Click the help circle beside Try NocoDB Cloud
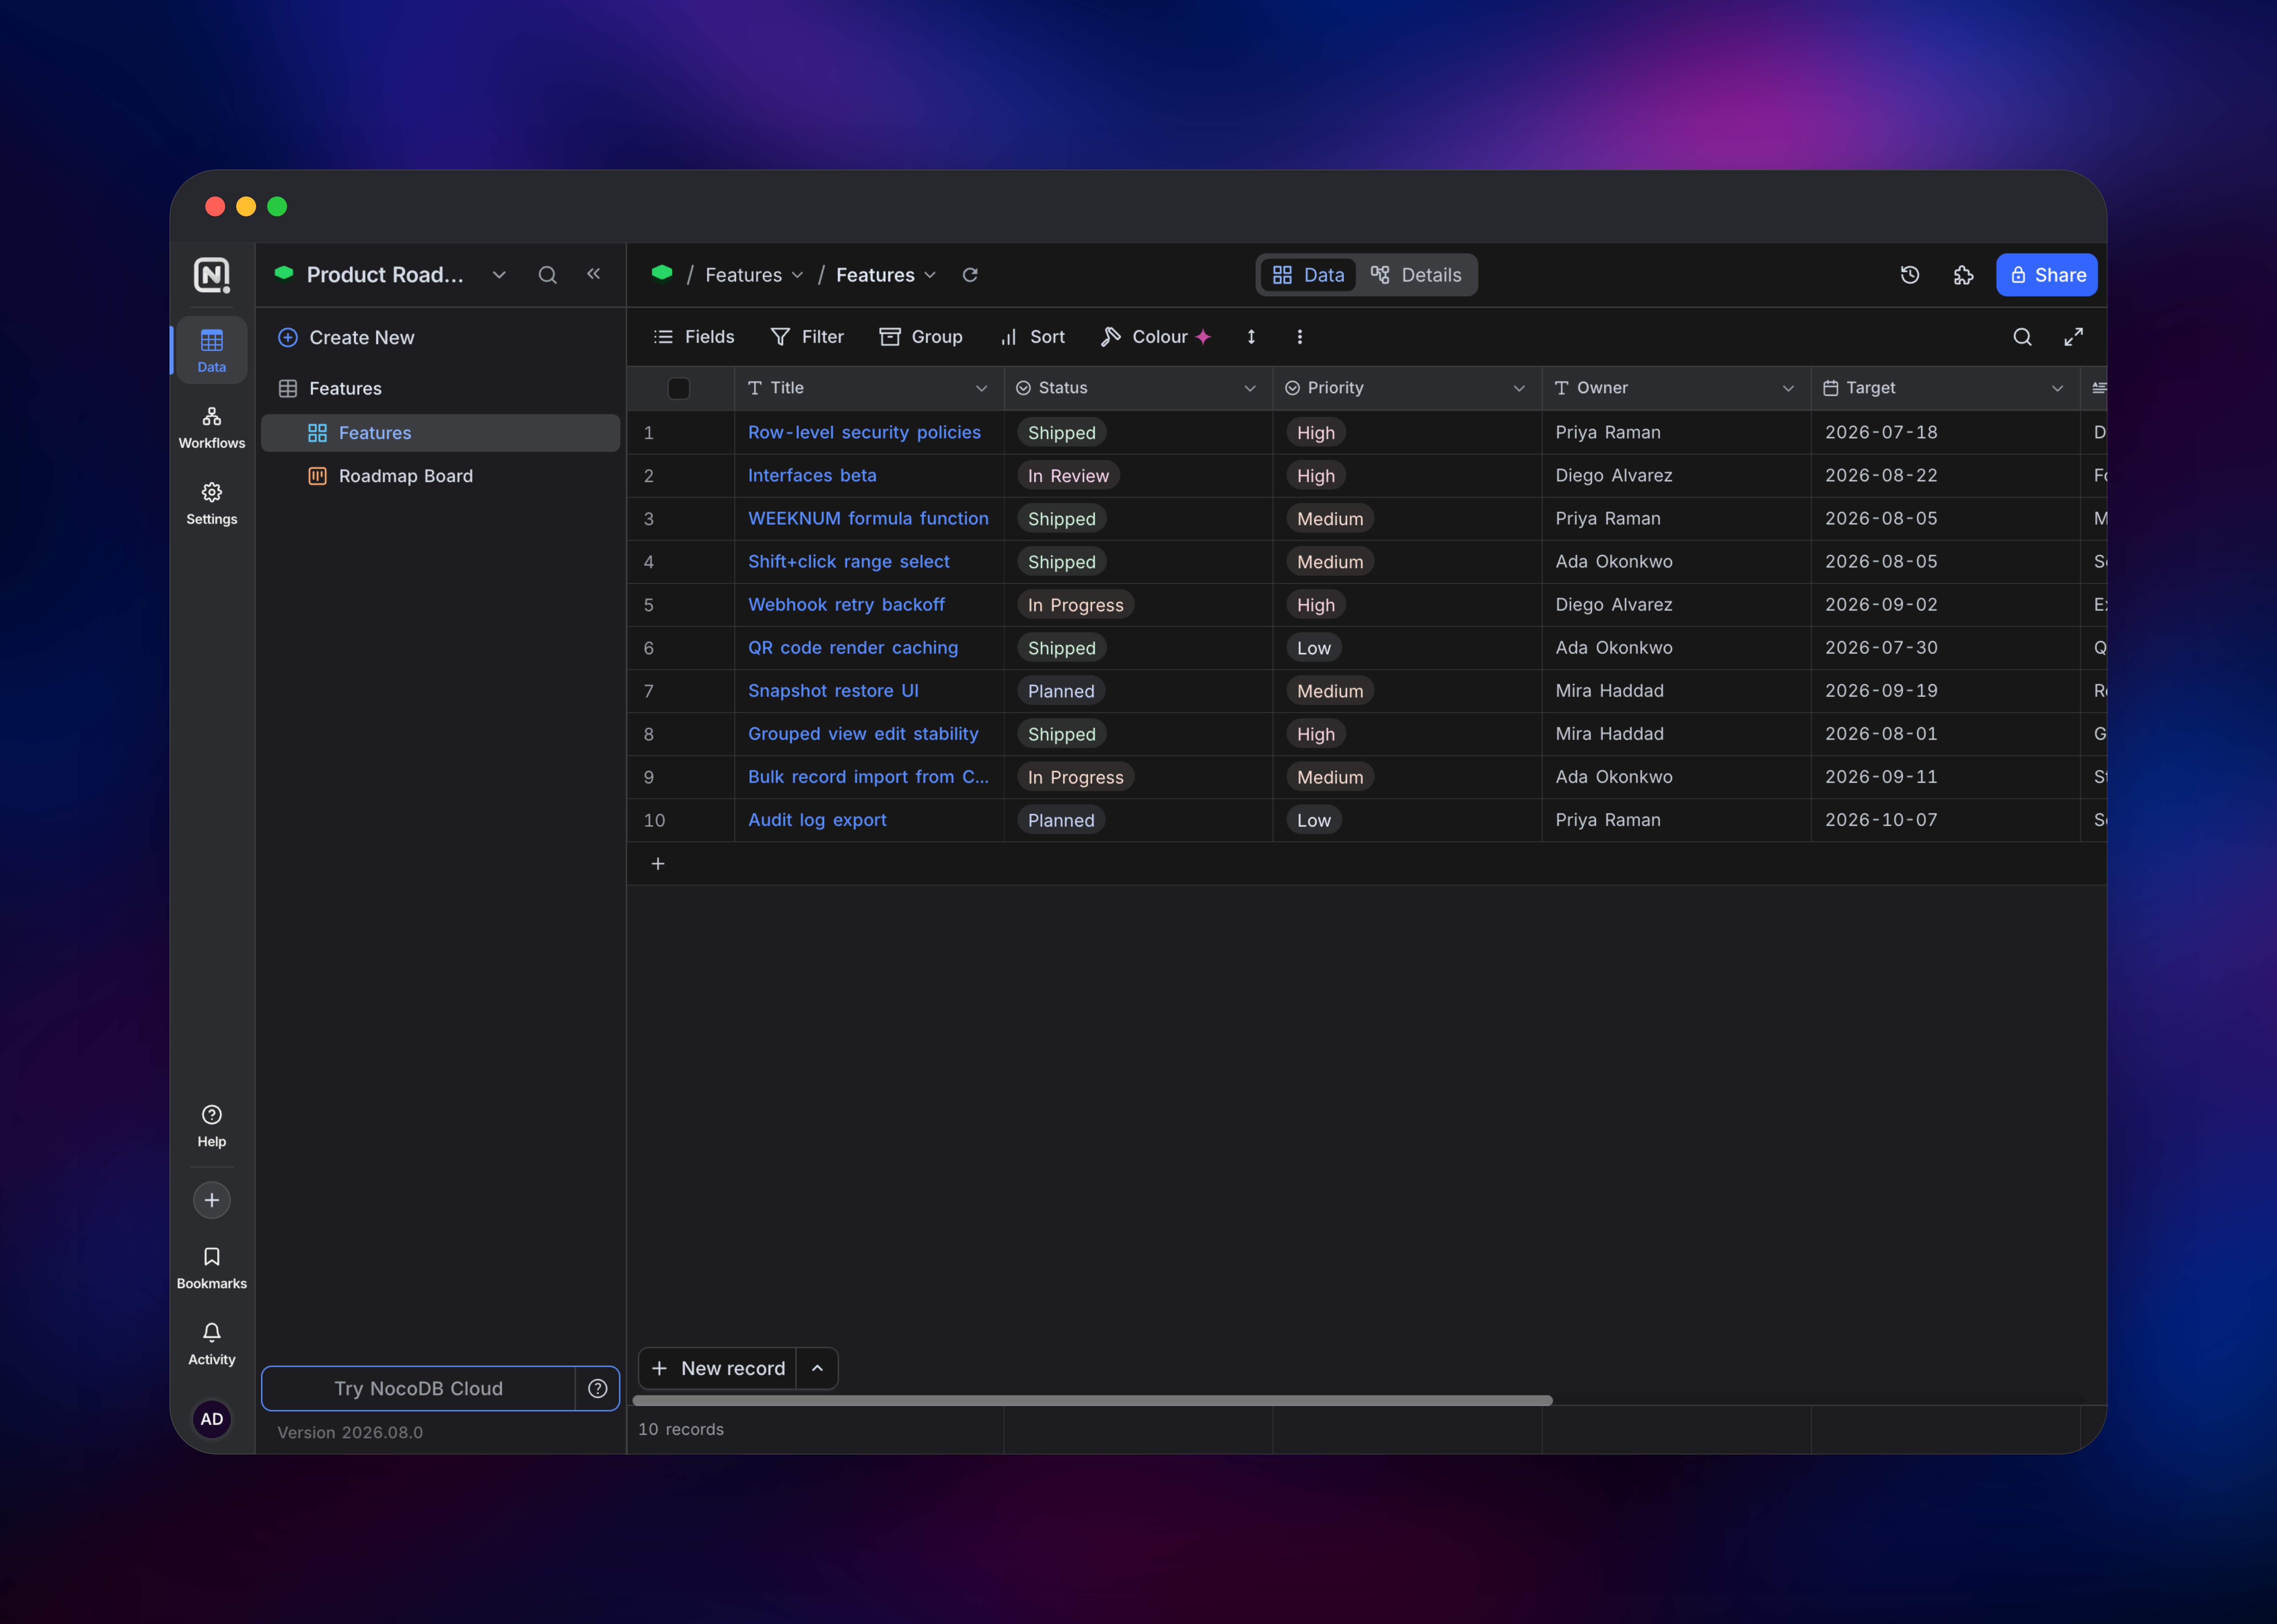This screenshot has width=2277, height=1624. pyautogui.click(x=598, y=1389)
